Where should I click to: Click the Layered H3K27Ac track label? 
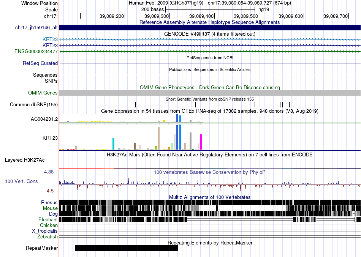coord(25,160)
